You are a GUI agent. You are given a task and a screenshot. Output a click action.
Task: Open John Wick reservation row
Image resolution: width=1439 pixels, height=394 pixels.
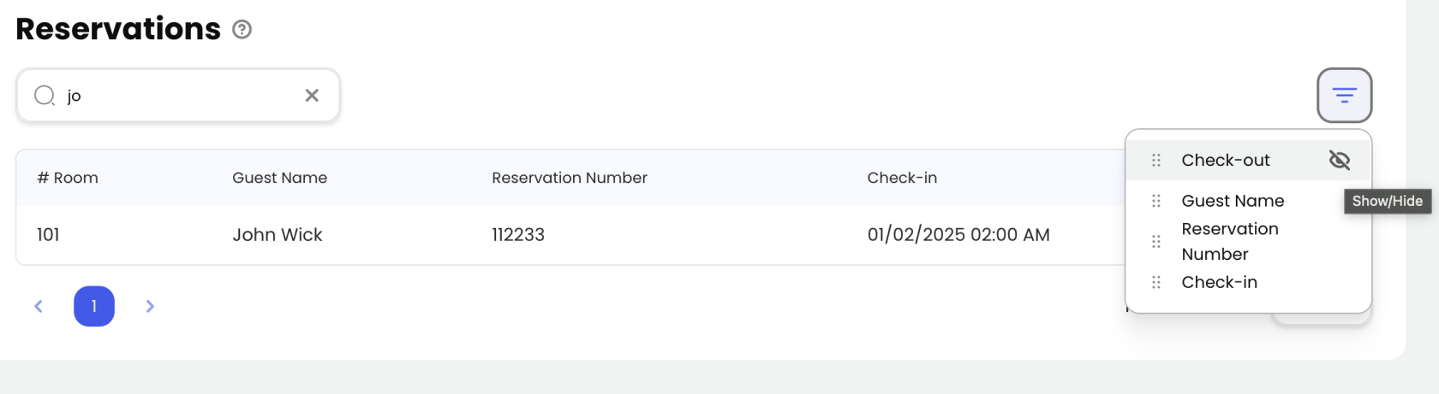[x=278, y=235]
